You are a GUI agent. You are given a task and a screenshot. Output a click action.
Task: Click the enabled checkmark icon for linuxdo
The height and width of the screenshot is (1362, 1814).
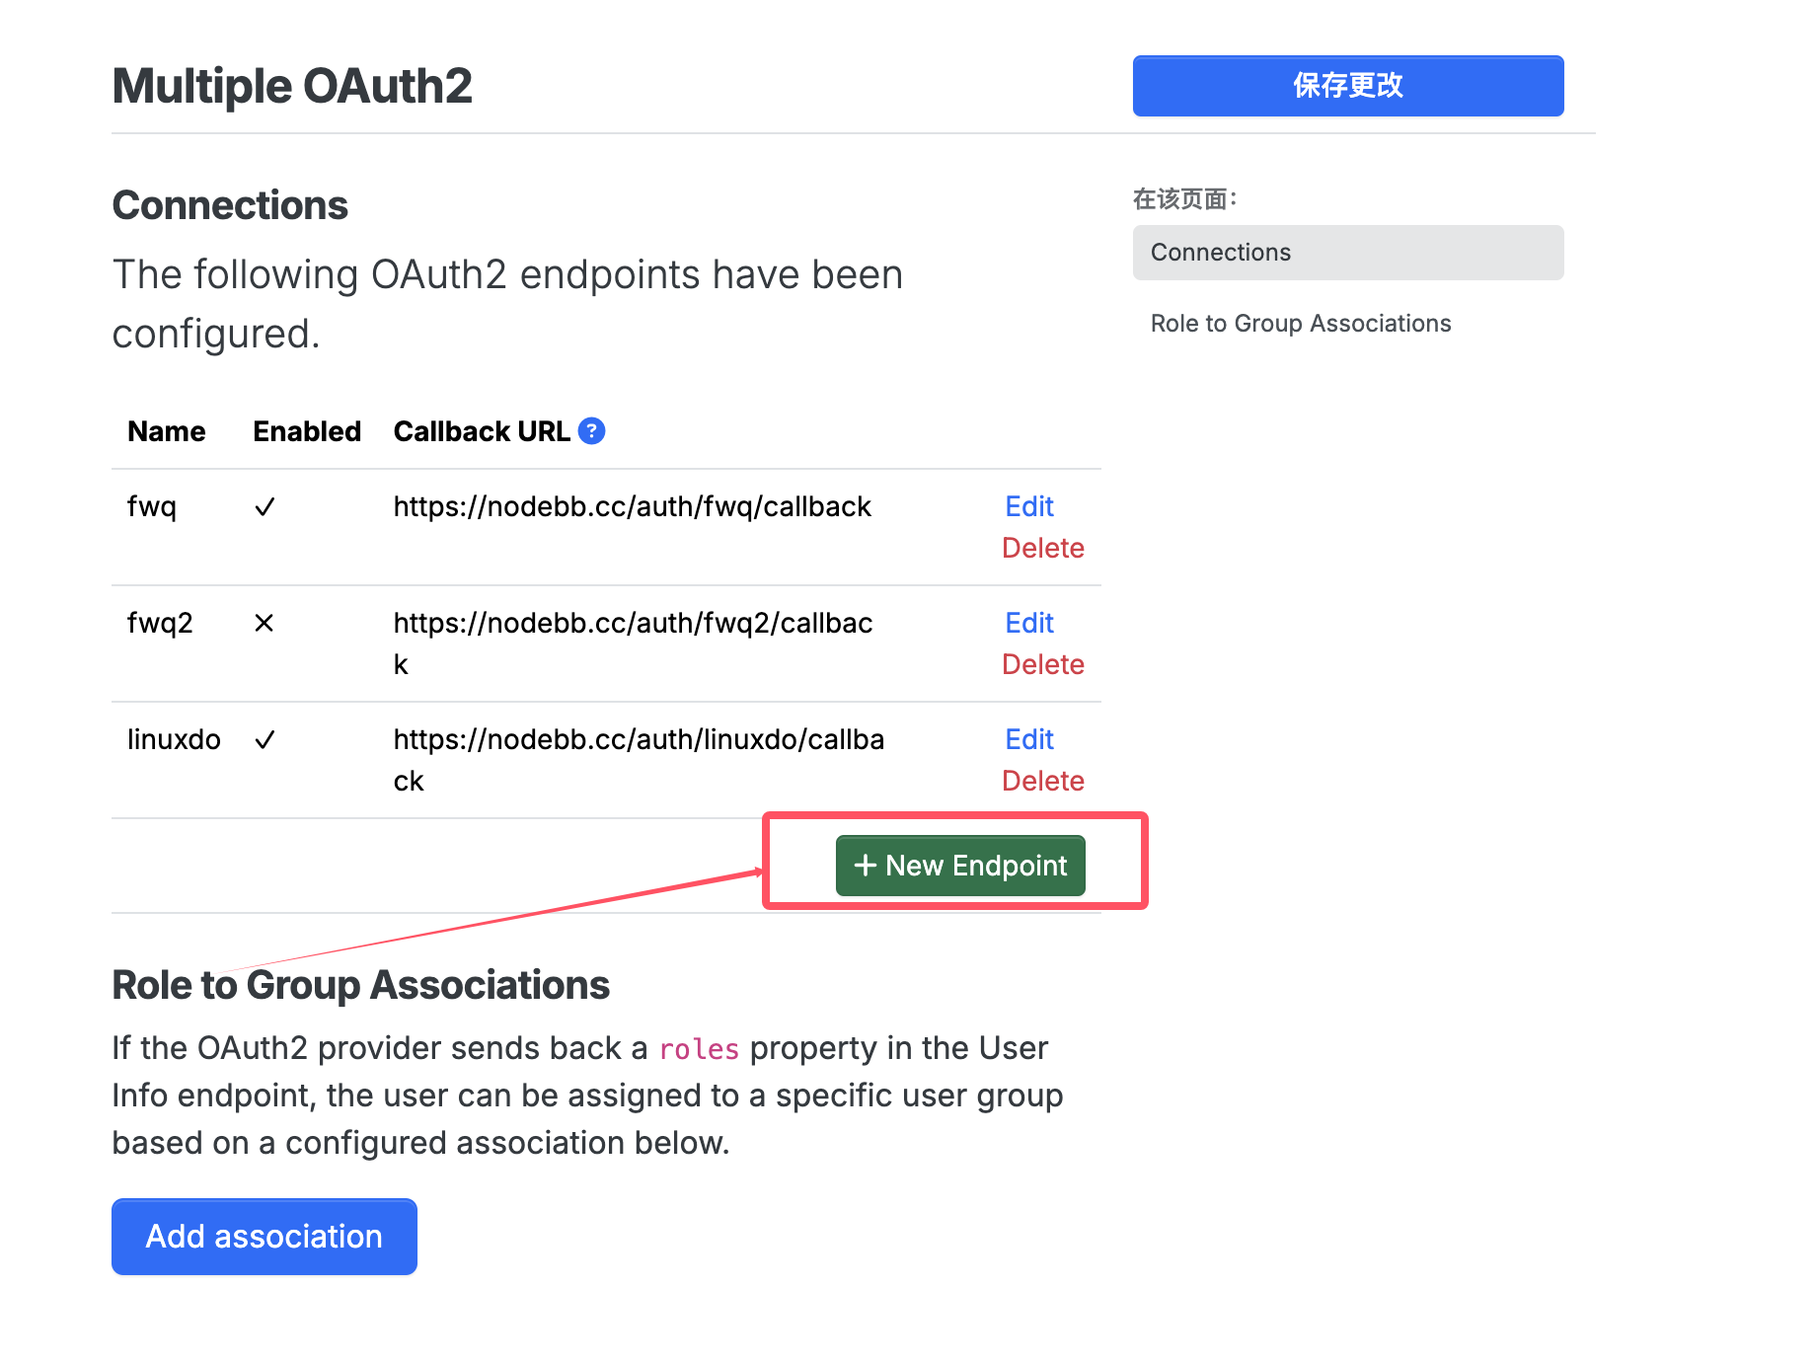pos(265,740)
